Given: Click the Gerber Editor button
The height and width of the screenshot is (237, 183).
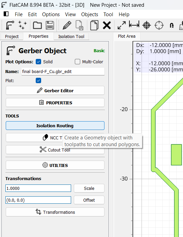Looking at the screenshot, I should click(55, 91).
